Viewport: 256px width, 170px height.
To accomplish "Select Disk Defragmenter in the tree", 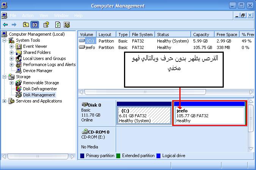I will click(x=40, y=89).
